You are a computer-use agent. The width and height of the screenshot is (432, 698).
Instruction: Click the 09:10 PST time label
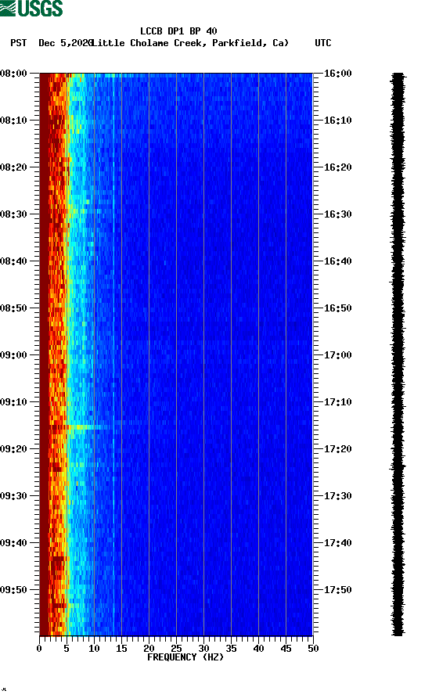point(13,402)
